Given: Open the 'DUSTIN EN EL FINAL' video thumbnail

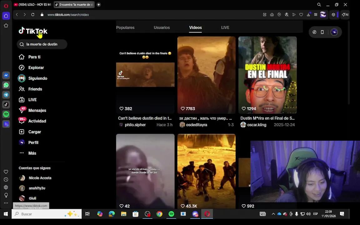Looking at the screenshot, I should tap(267, 75).
